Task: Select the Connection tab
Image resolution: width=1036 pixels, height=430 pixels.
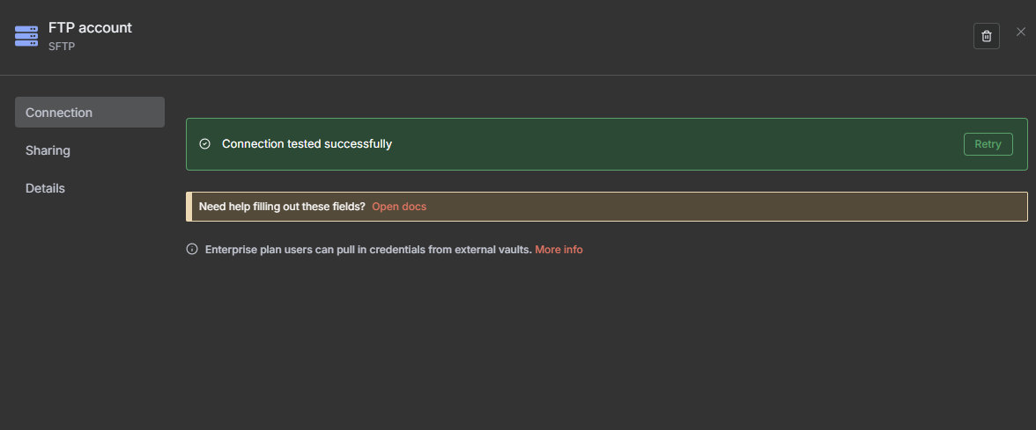Action: [89, 113]
